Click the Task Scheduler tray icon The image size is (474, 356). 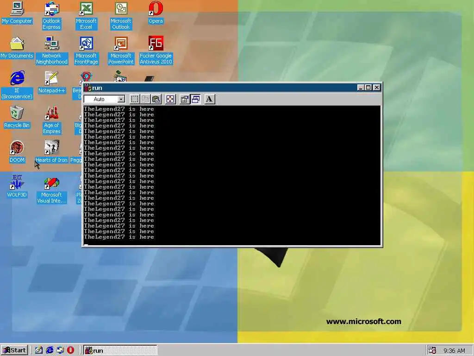click(432, 350)
